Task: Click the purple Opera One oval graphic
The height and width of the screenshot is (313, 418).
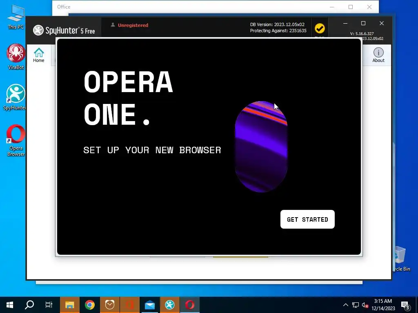Action: [x=261, y=146]
